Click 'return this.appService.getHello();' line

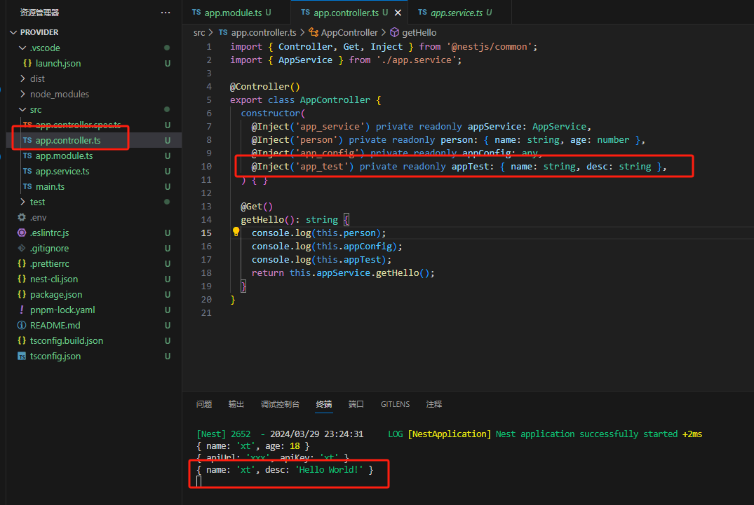(x=343, y=273)
